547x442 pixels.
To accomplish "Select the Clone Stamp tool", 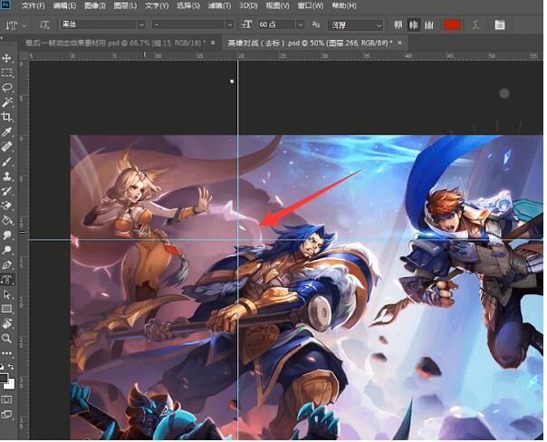I will pos(7,176).
